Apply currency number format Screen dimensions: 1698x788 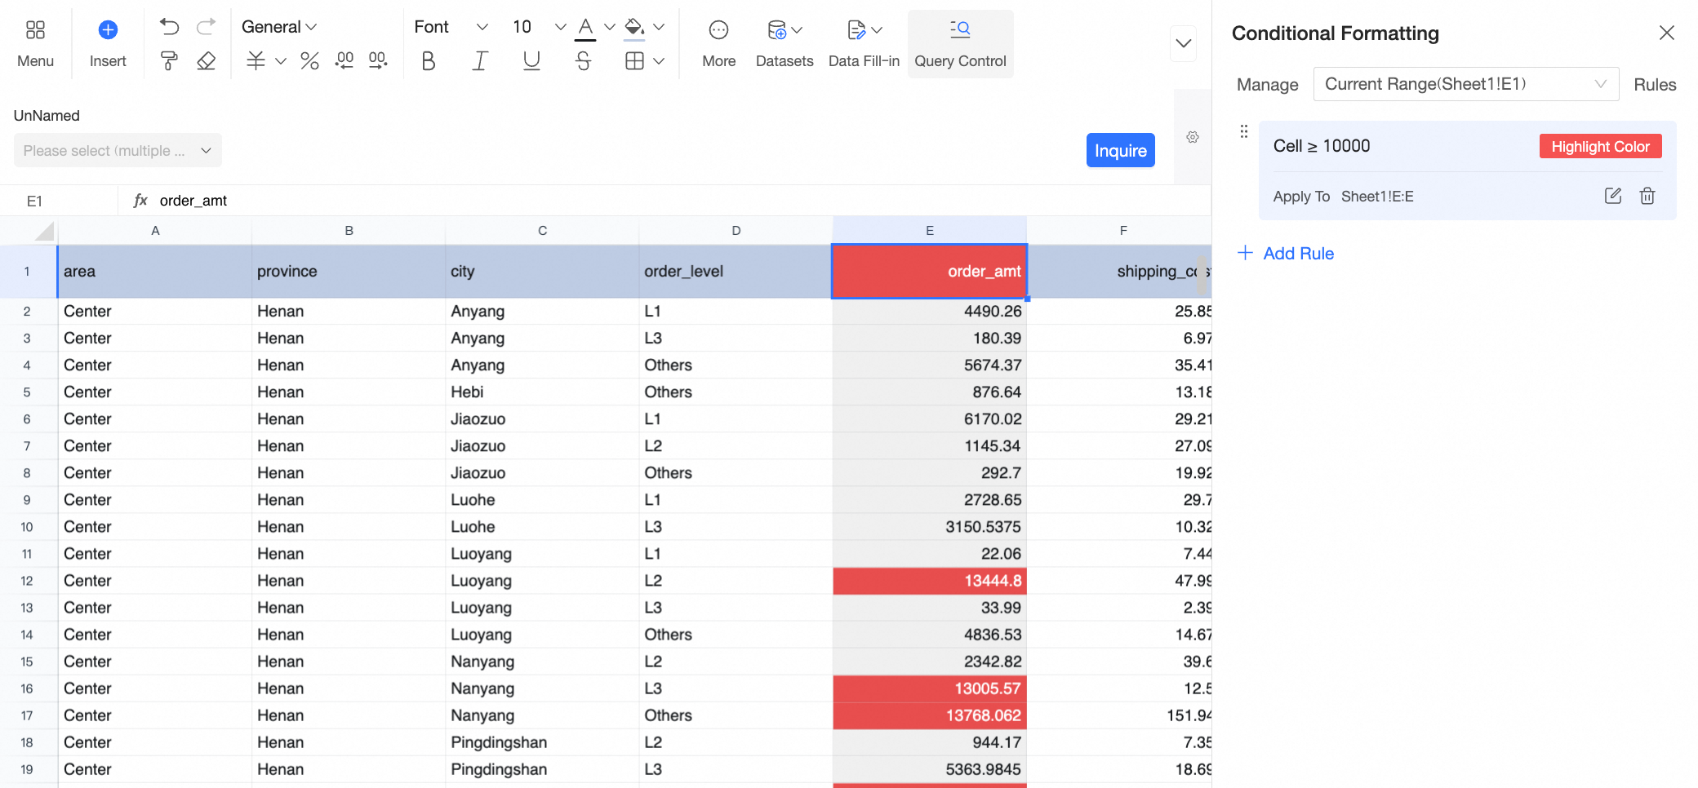[256, 61]
